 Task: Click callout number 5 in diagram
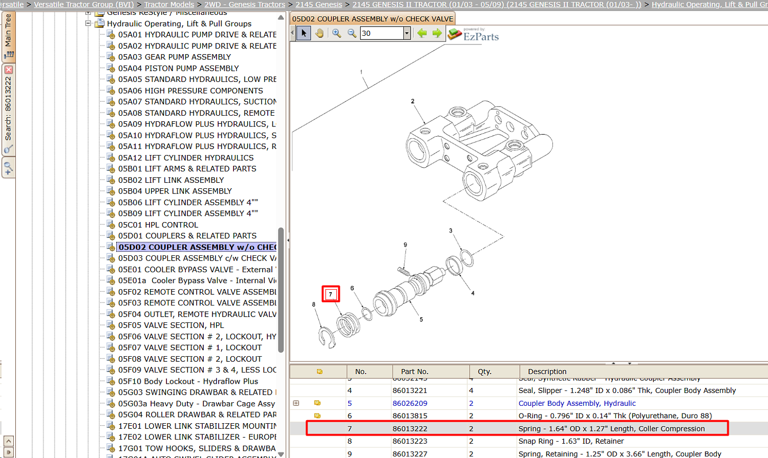(x=421, y=319)
